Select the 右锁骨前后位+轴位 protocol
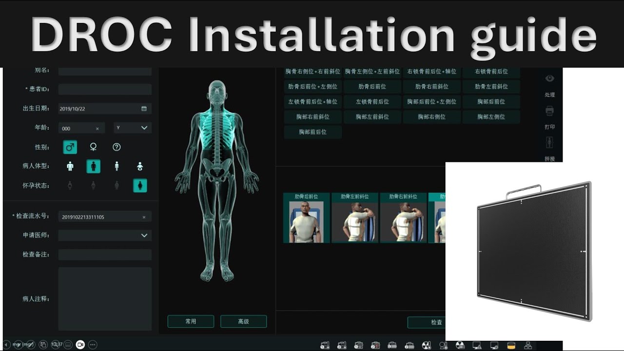Image resolution: width=624 pixels, height=351 pixels. click(432, 72)
